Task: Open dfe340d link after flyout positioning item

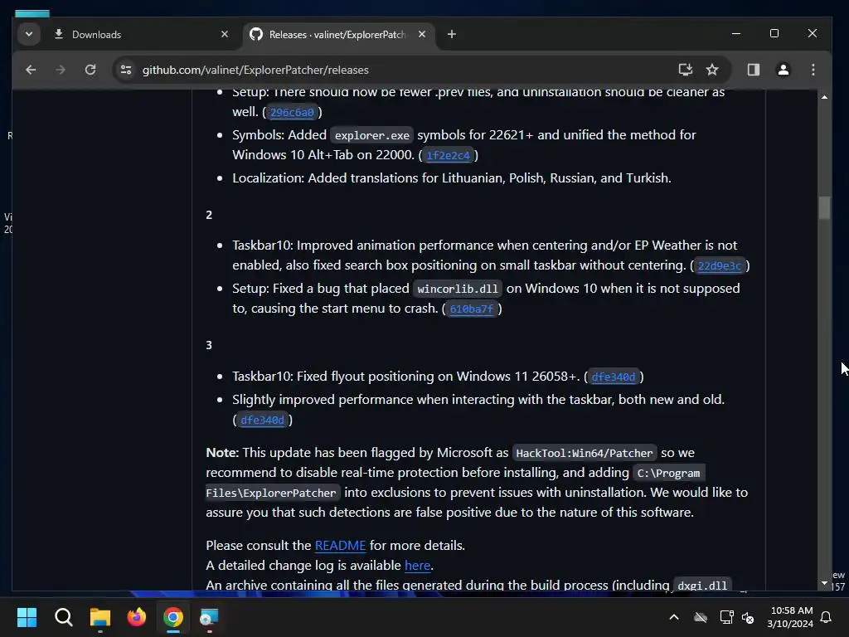Action: 613,377
